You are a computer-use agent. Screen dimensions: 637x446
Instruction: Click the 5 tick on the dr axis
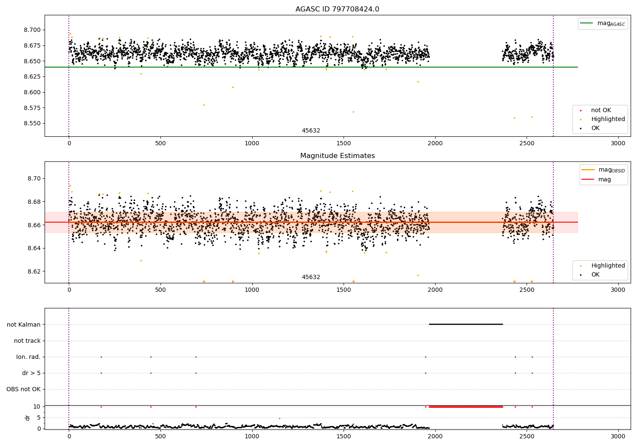(39, 418)
